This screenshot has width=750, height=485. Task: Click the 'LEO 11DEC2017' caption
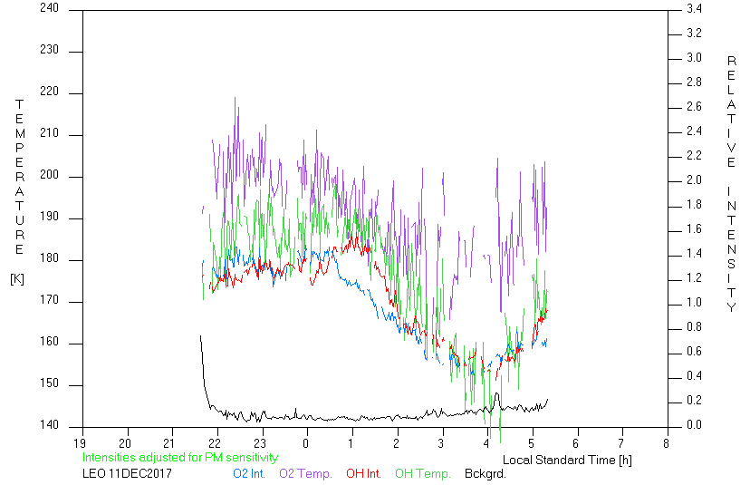[127, 473]
